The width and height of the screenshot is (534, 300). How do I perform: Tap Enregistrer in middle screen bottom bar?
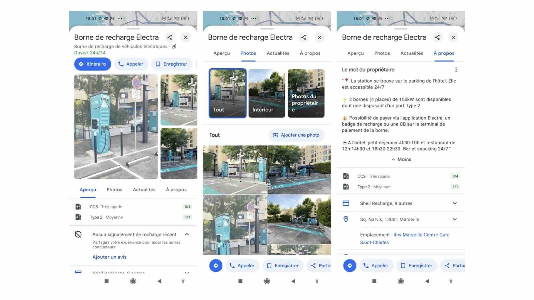pyautogui.click(x=283, y=266)
